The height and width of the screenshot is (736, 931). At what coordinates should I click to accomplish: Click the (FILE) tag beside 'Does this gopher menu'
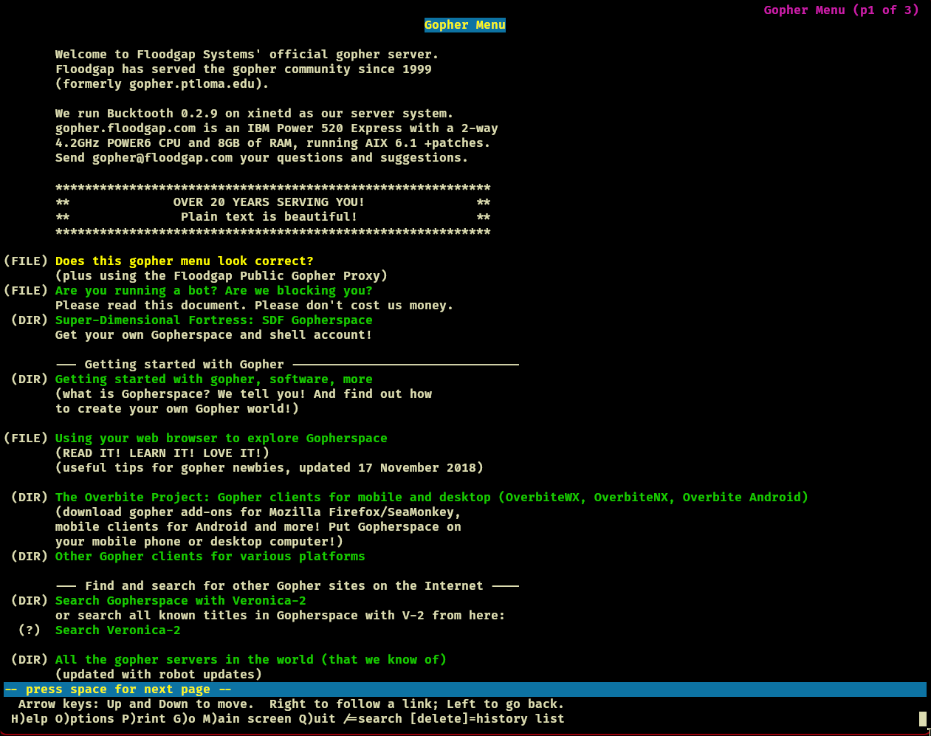(x=26, y=261)
